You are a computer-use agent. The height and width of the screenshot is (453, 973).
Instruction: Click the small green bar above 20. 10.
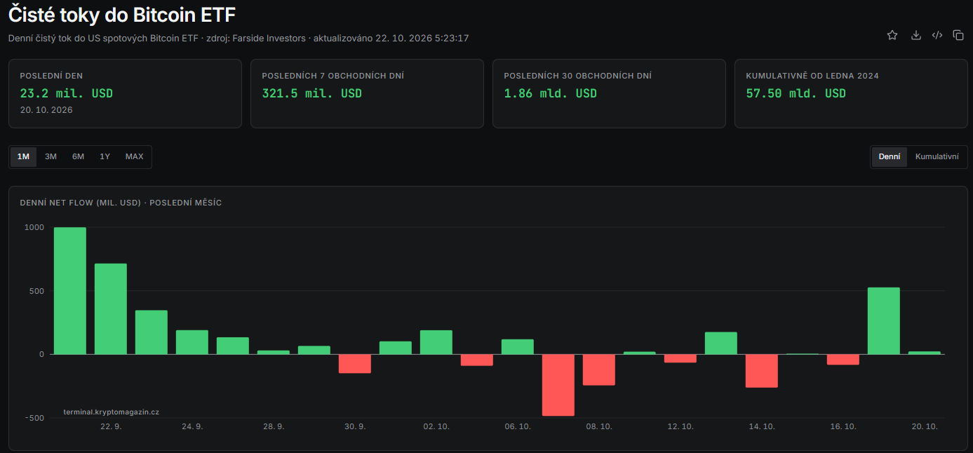pyautogui.click(x=925, y=353)
